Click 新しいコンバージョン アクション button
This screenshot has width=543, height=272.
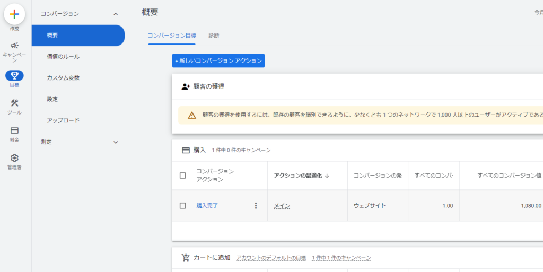[x=218, y=61]
